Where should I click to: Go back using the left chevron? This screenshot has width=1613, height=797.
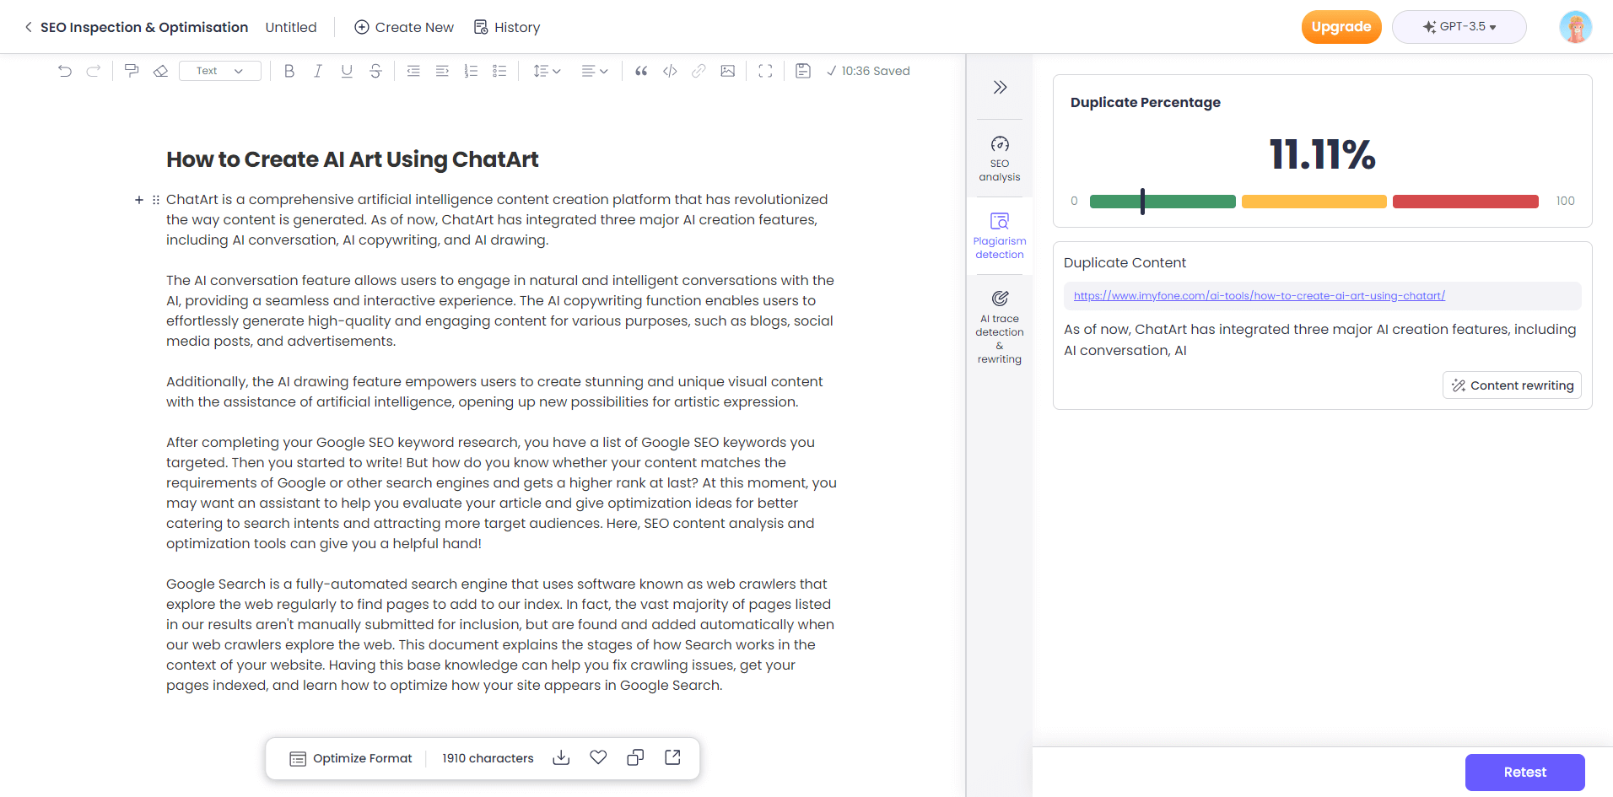(x=28, y=27)
